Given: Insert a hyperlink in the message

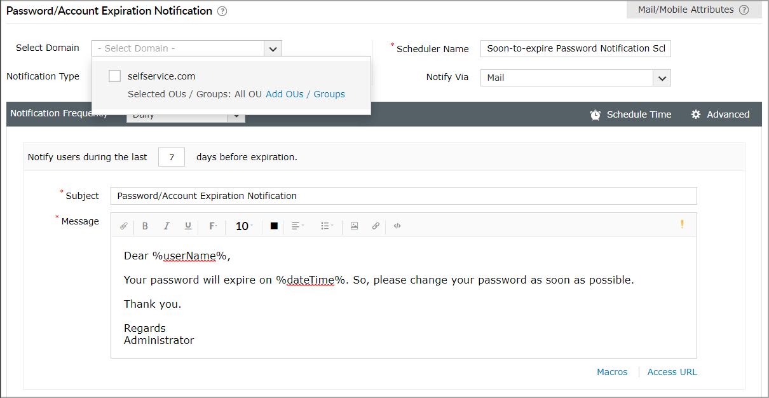Looking at the screenshot, I should point(376,226).
